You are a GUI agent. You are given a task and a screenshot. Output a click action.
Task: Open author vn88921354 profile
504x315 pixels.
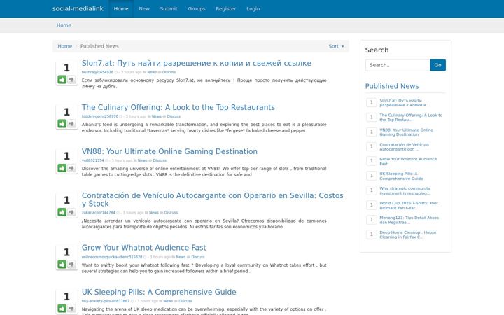point(93,160)
